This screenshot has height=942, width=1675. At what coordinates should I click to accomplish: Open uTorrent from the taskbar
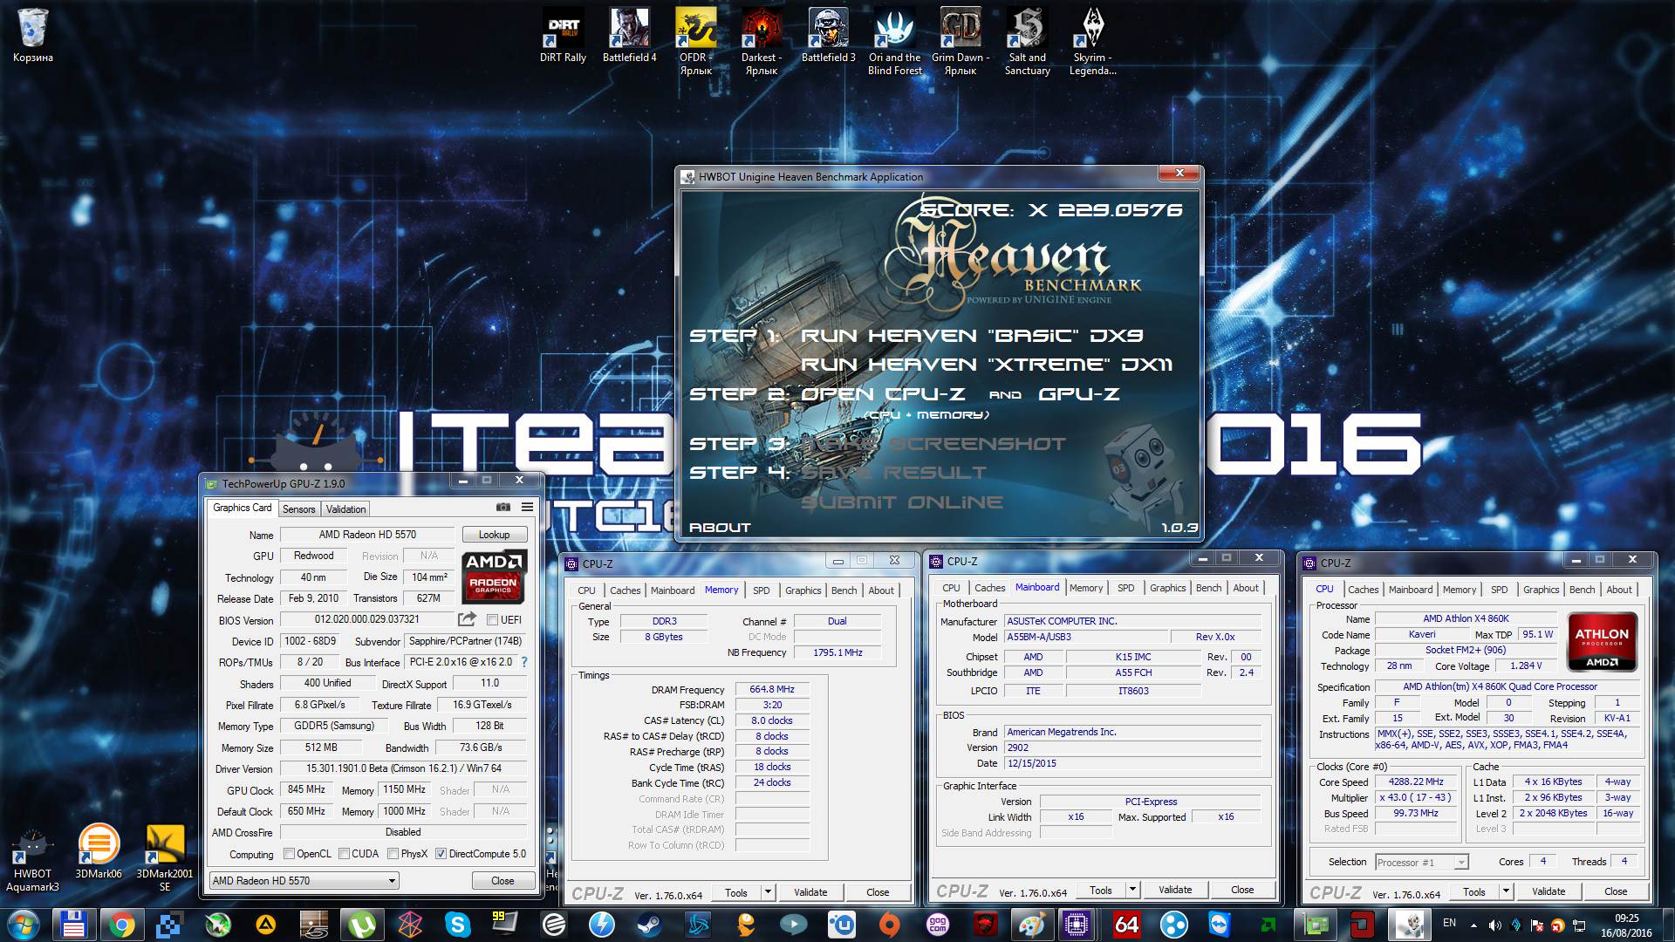(361, 925)
